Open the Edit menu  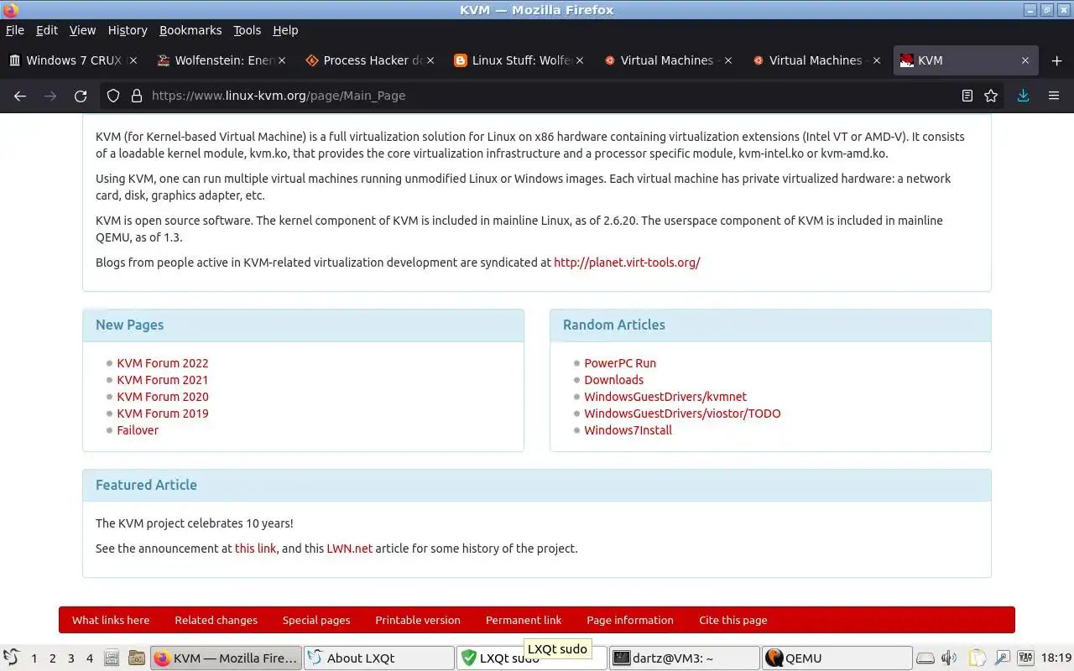pyautogui.click(x=47, y=30)
